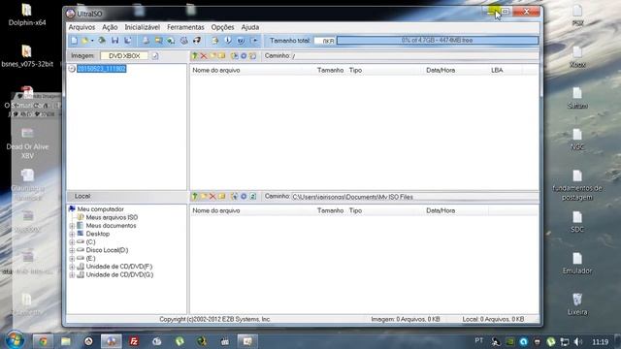Click the Convert toolbar icon
The height and width of the screenshot is (349, 621).
(x=158, y=41)
